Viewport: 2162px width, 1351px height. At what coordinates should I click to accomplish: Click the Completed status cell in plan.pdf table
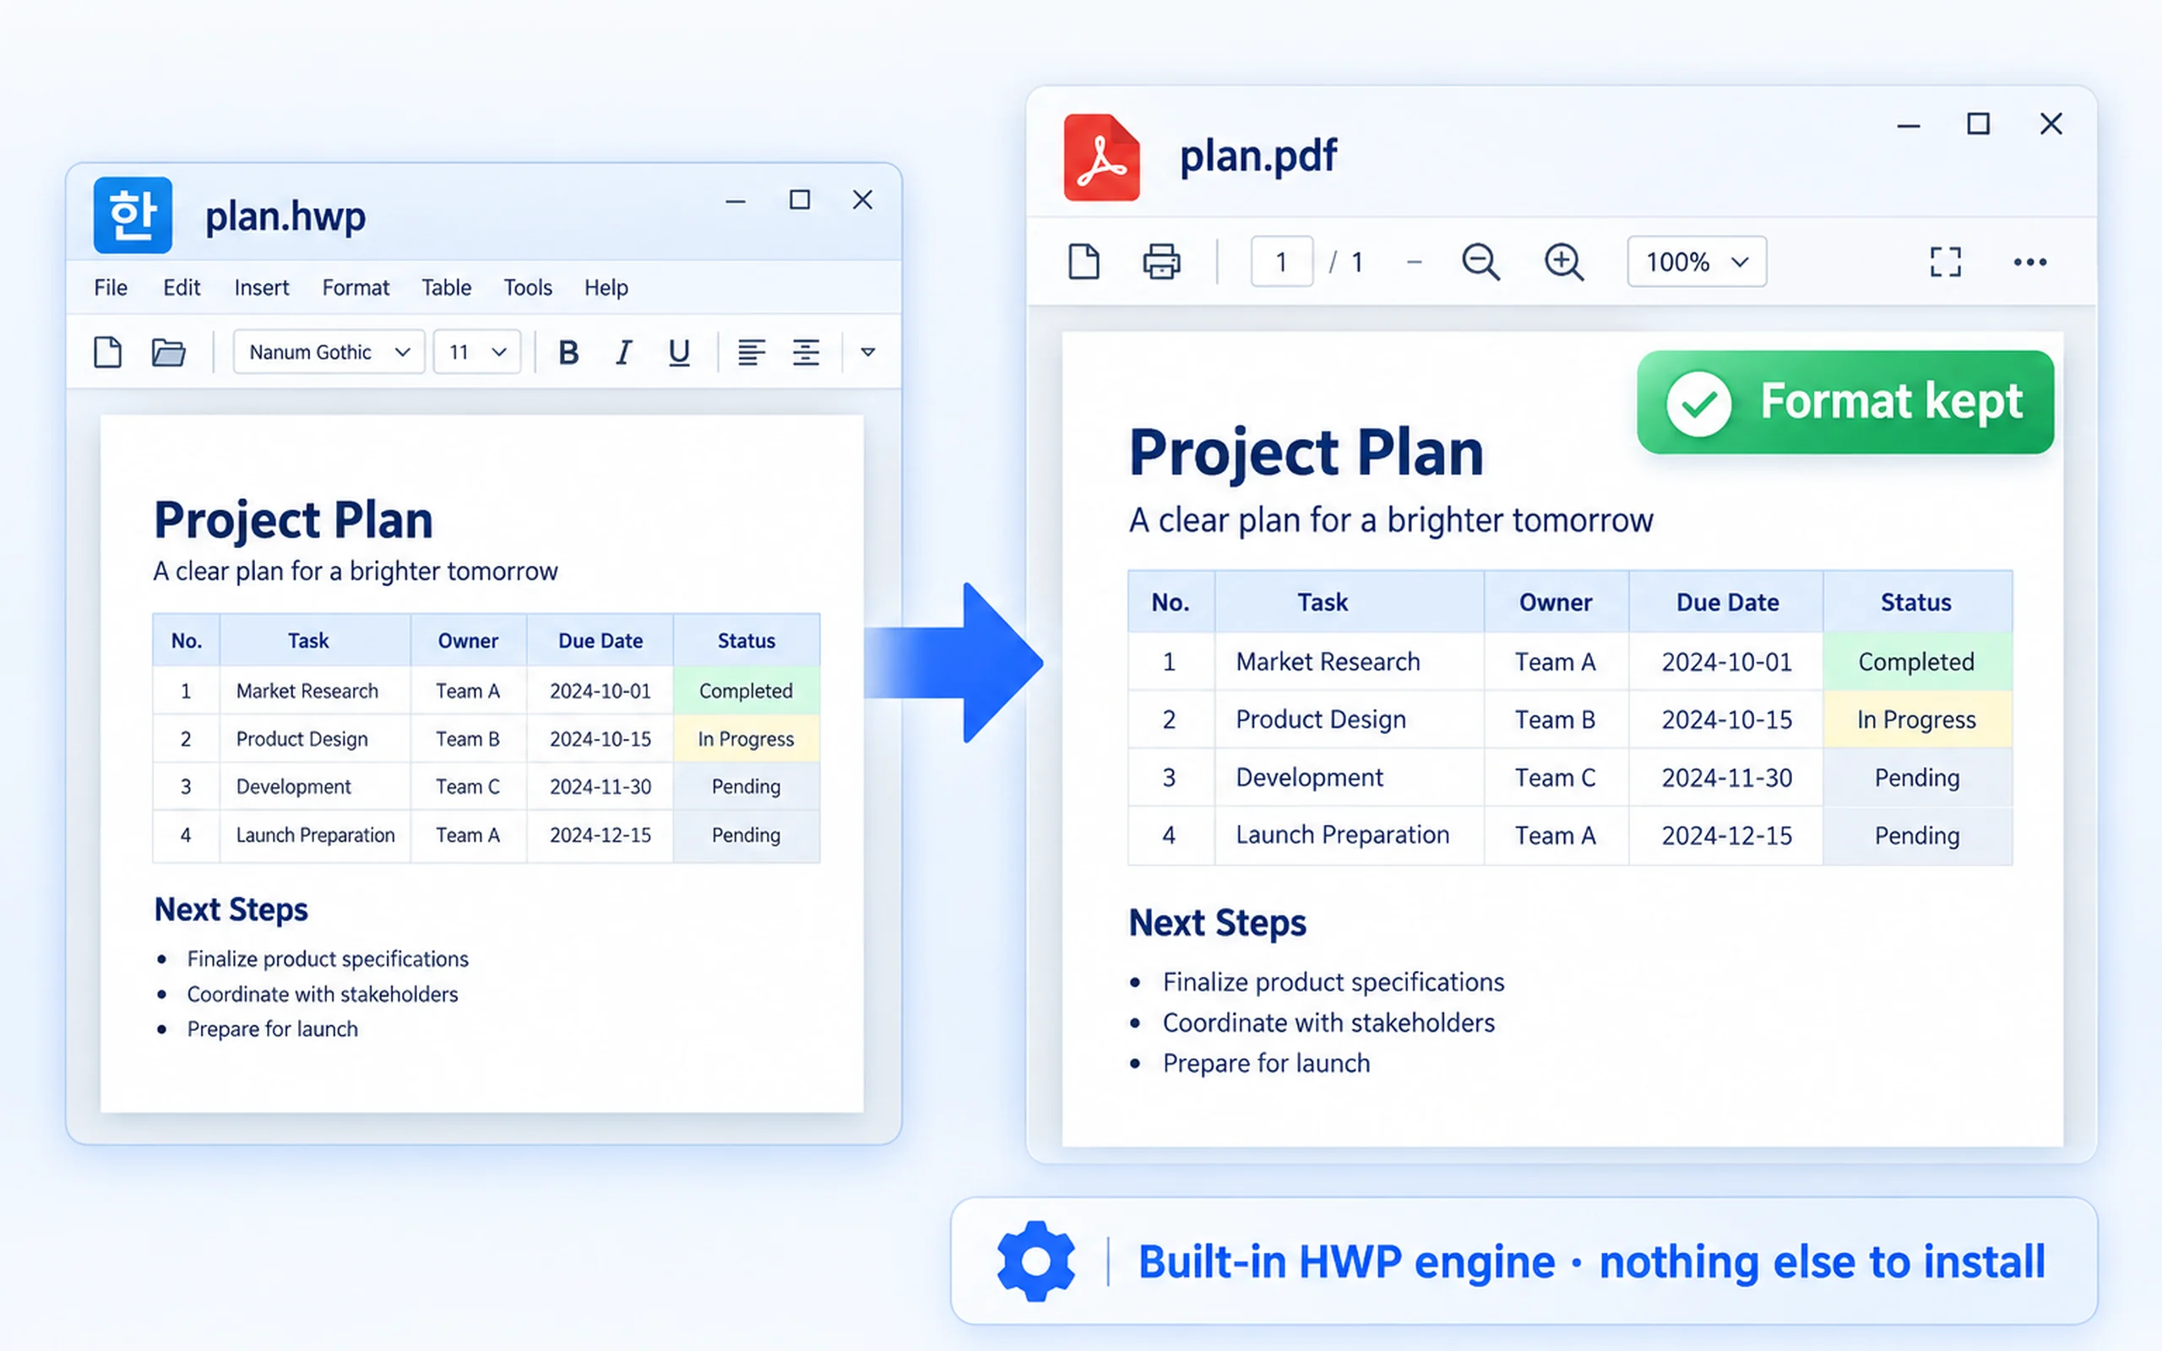[1917, 662]
